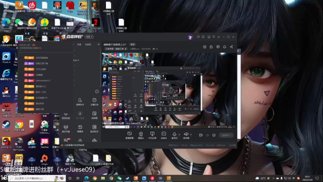This screenshot has height=182, width=323.
Task: Open the microphone dropdown arrow
Action: click(179, 135)
